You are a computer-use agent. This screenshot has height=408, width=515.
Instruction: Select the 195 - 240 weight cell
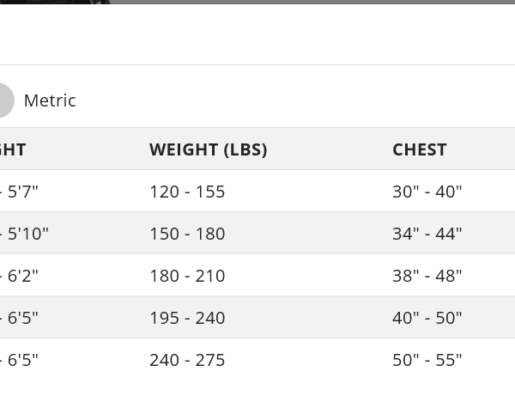pyautogui.click(x=187, y=318)
